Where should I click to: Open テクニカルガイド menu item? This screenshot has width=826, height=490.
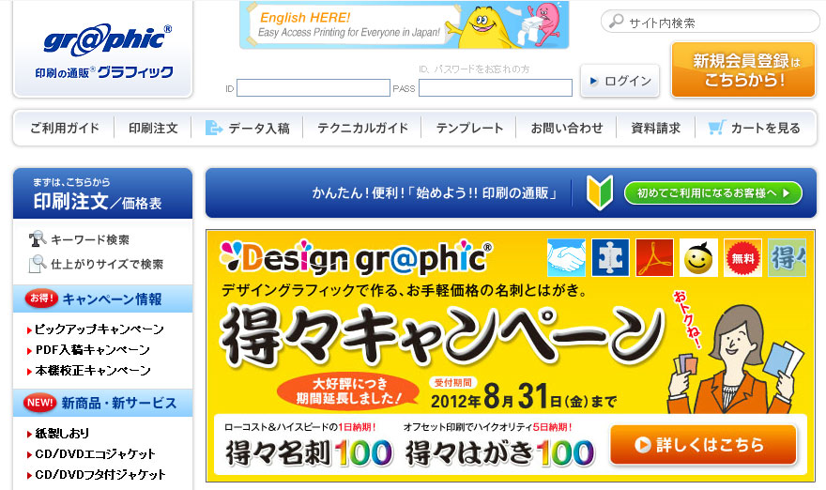(362, 128)
